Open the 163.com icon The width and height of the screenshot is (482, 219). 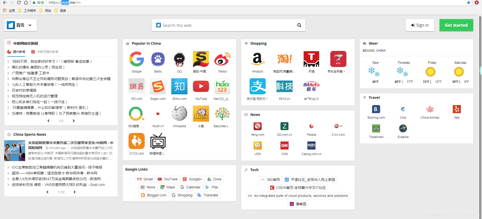pos(137,87)
